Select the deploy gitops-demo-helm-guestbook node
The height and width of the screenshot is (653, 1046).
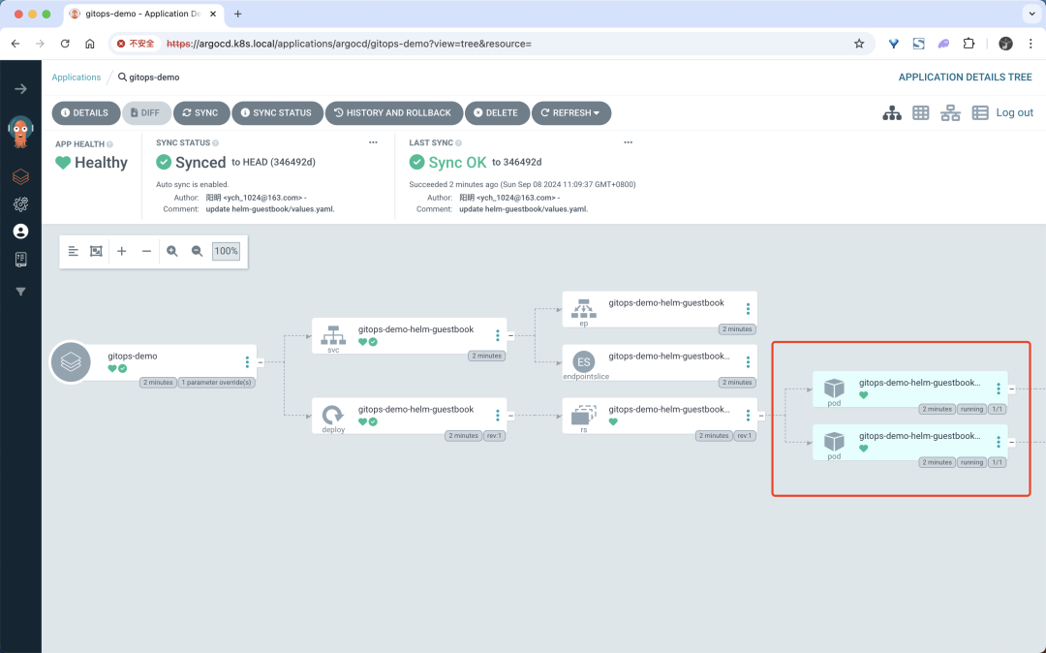pyautogui.click(x=409, y=416)
